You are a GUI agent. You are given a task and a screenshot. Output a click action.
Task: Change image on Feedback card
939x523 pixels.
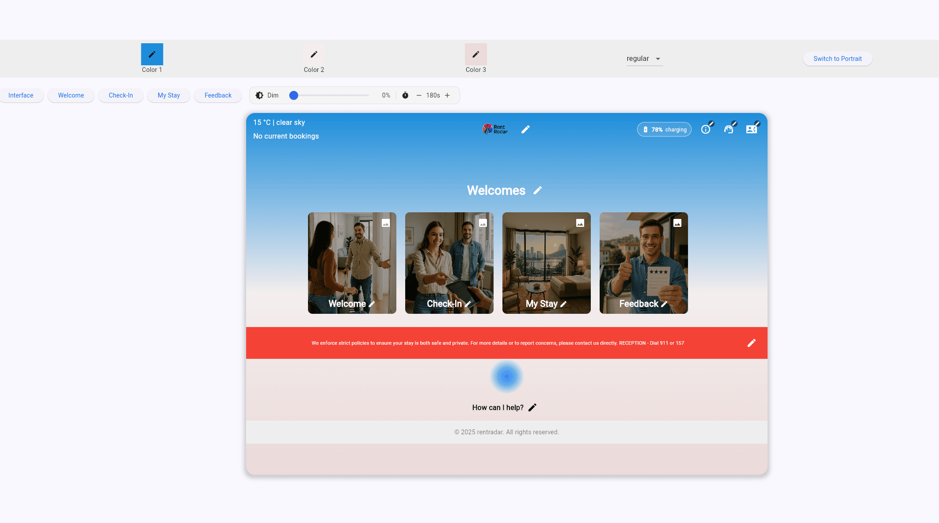coord(677,223)
